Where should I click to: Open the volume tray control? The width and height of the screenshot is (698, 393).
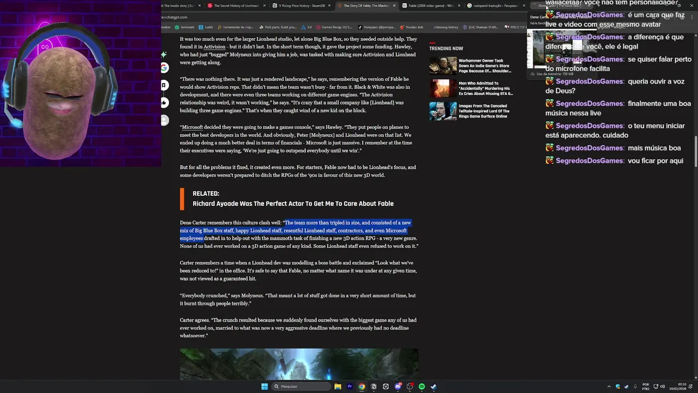click(x=664, y=386)
